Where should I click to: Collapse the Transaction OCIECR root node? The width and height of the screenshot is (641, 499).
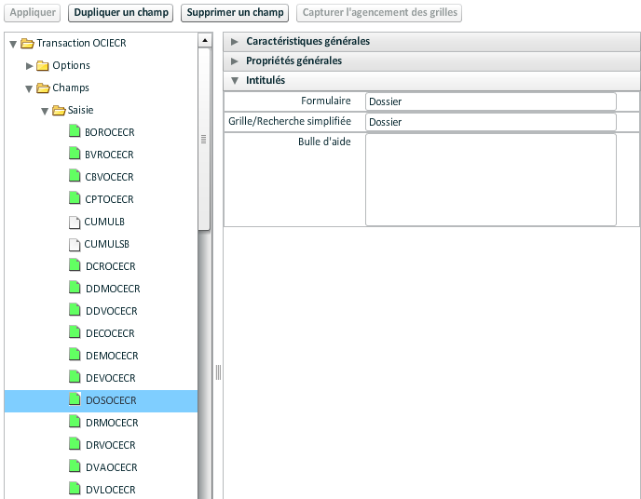pyautogui.click(x=13, y=43)
